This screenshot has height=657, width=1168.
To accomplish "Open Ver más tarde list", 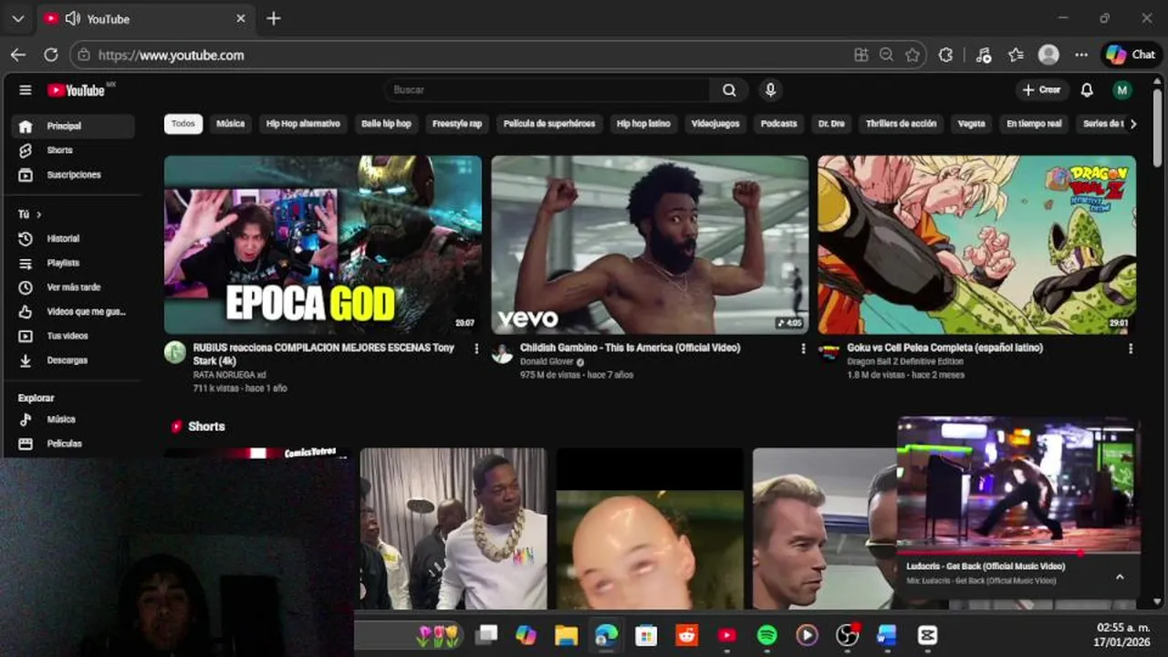I will tap(72, 287).
